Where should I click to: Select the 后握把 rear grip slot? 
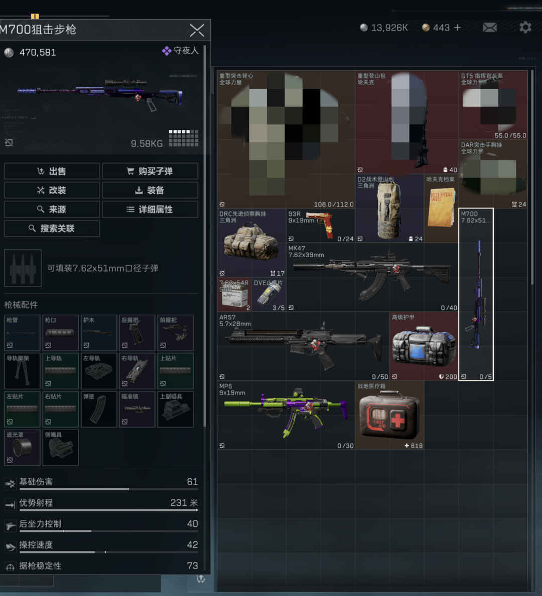click(x=137, y=333)
